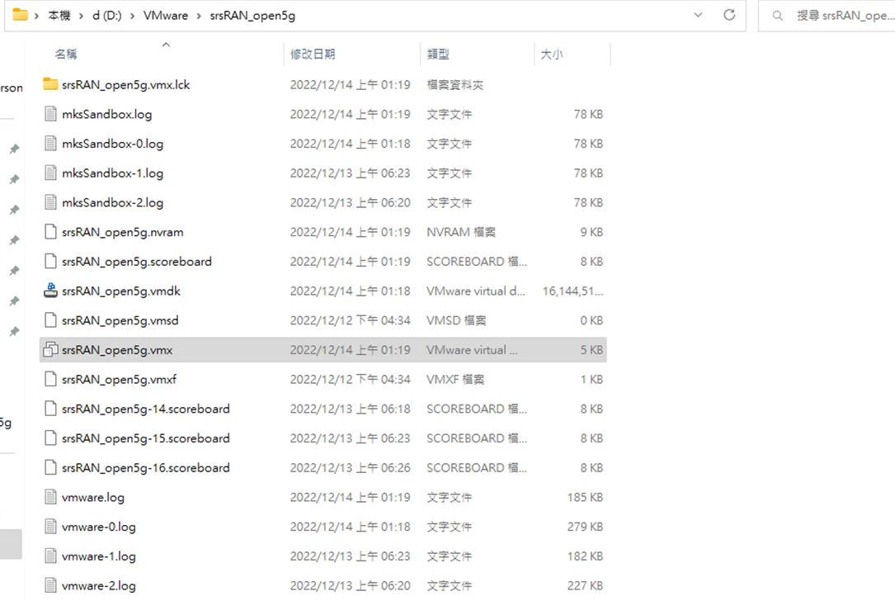Go to 本機 in the breadcrumb path
The width and height of the screenshot is (895, 601).
(59, 16)
